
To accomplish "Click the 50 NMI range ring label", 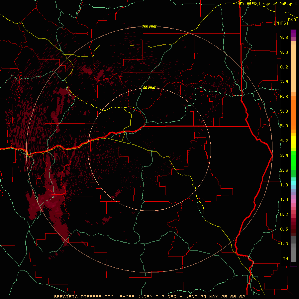I will pyautogui.click(x=149, y=88).
